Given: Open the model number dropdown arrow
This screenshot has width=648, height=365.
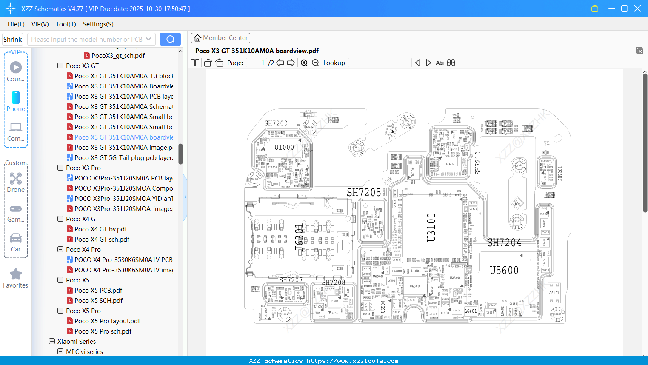Looking at the screenshot, I should (x=148, y=39).
